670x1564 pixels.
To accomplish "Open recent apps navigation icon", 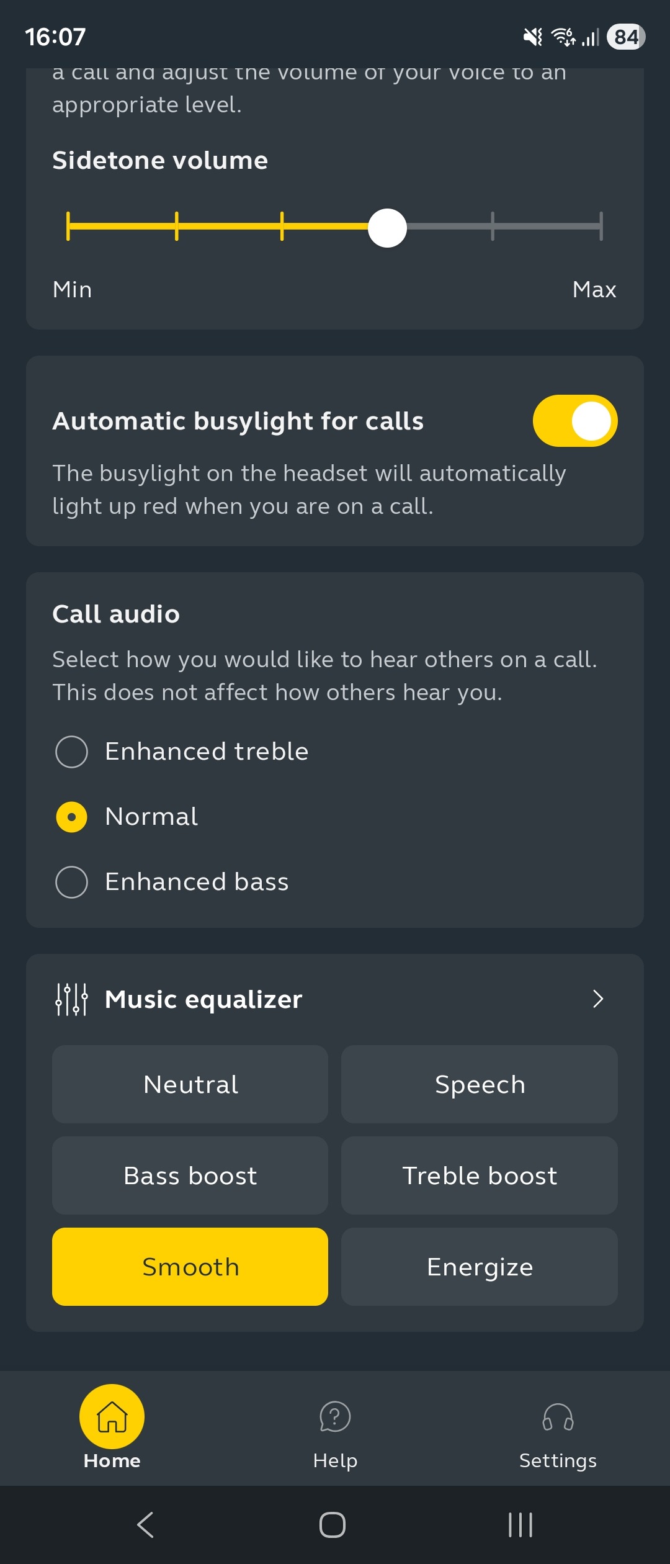I will [520, 1525].
